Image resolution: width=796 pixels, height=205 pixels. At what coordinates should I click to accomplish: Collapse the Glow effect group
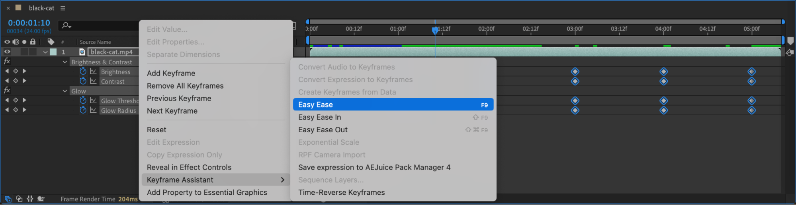(65, 91)
